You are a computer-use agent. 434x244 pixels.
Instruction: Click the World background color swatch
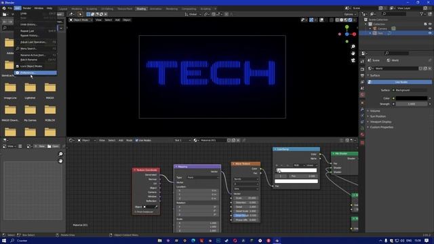(412, 98)
